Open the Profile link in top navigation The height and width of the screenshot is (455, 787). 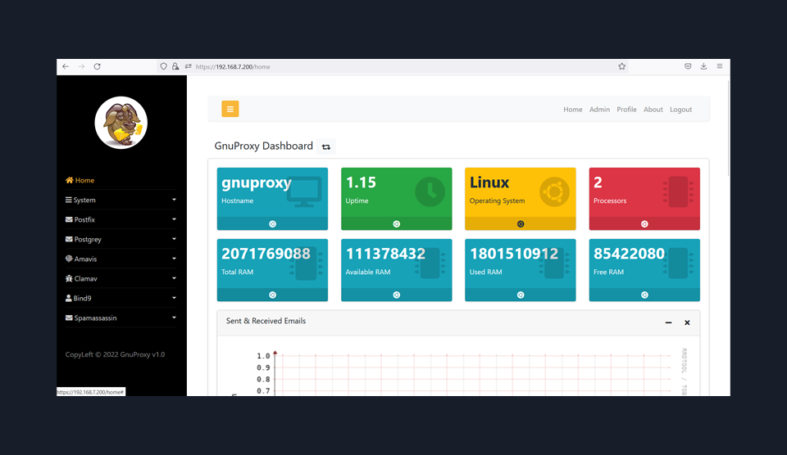pyautogui.click(x=626, y=110)
